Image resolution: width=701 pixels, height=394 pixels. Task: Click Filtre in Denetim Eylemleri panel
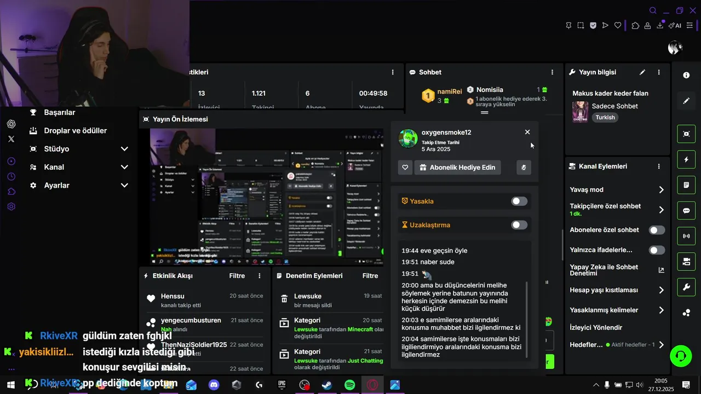370,276
